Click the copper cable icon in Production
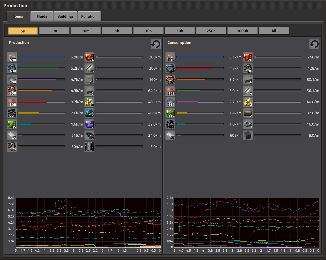Screen dimensions: 326x260 click(x=12, y=57)
